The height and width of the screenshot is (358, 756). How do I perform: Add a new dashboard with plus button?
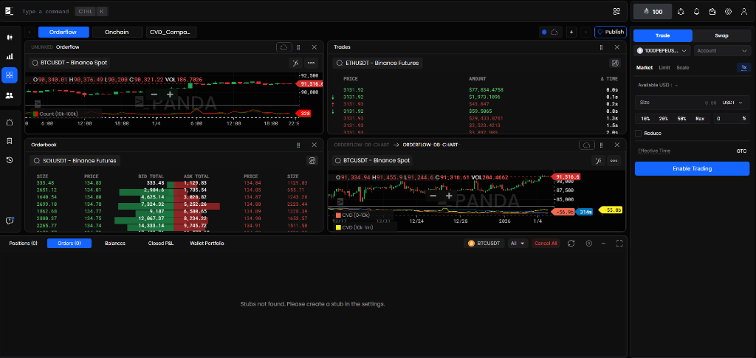[x=571, y=32]
